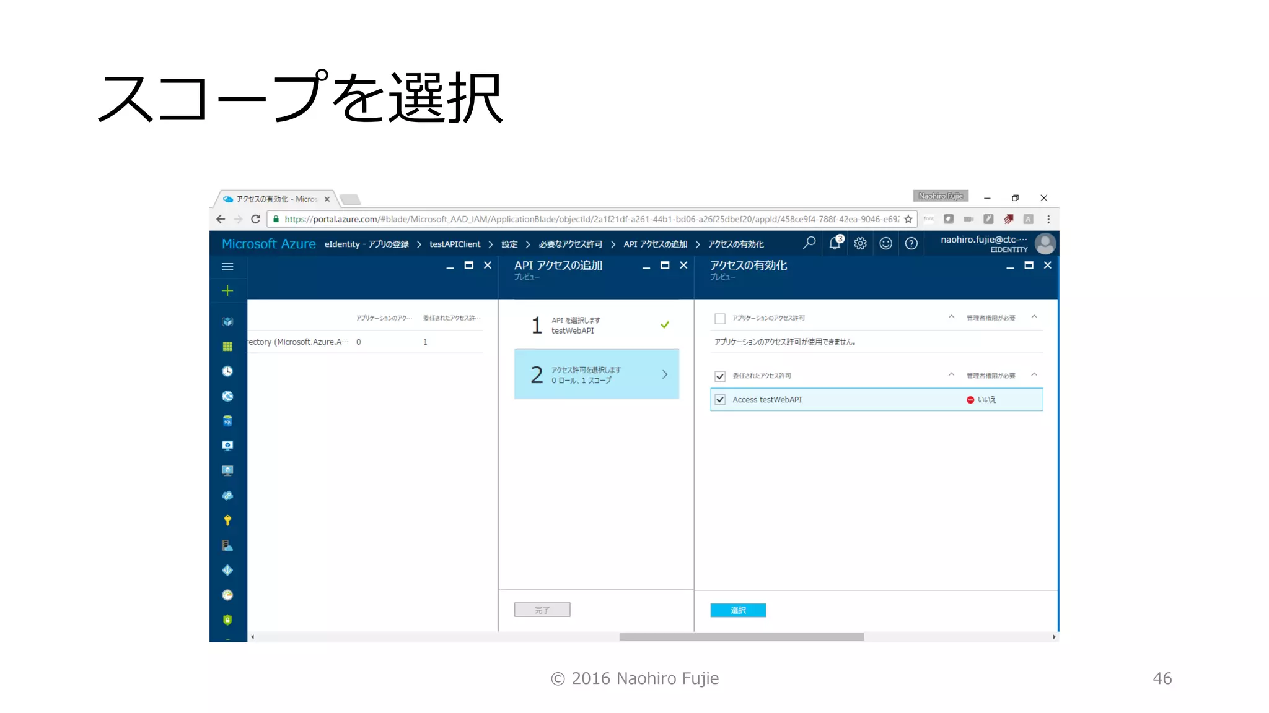Image resolution: width=1269 pixels, height=713 pixels.
Task: Open the help question mark icon
Action: (x=911, y=243)
